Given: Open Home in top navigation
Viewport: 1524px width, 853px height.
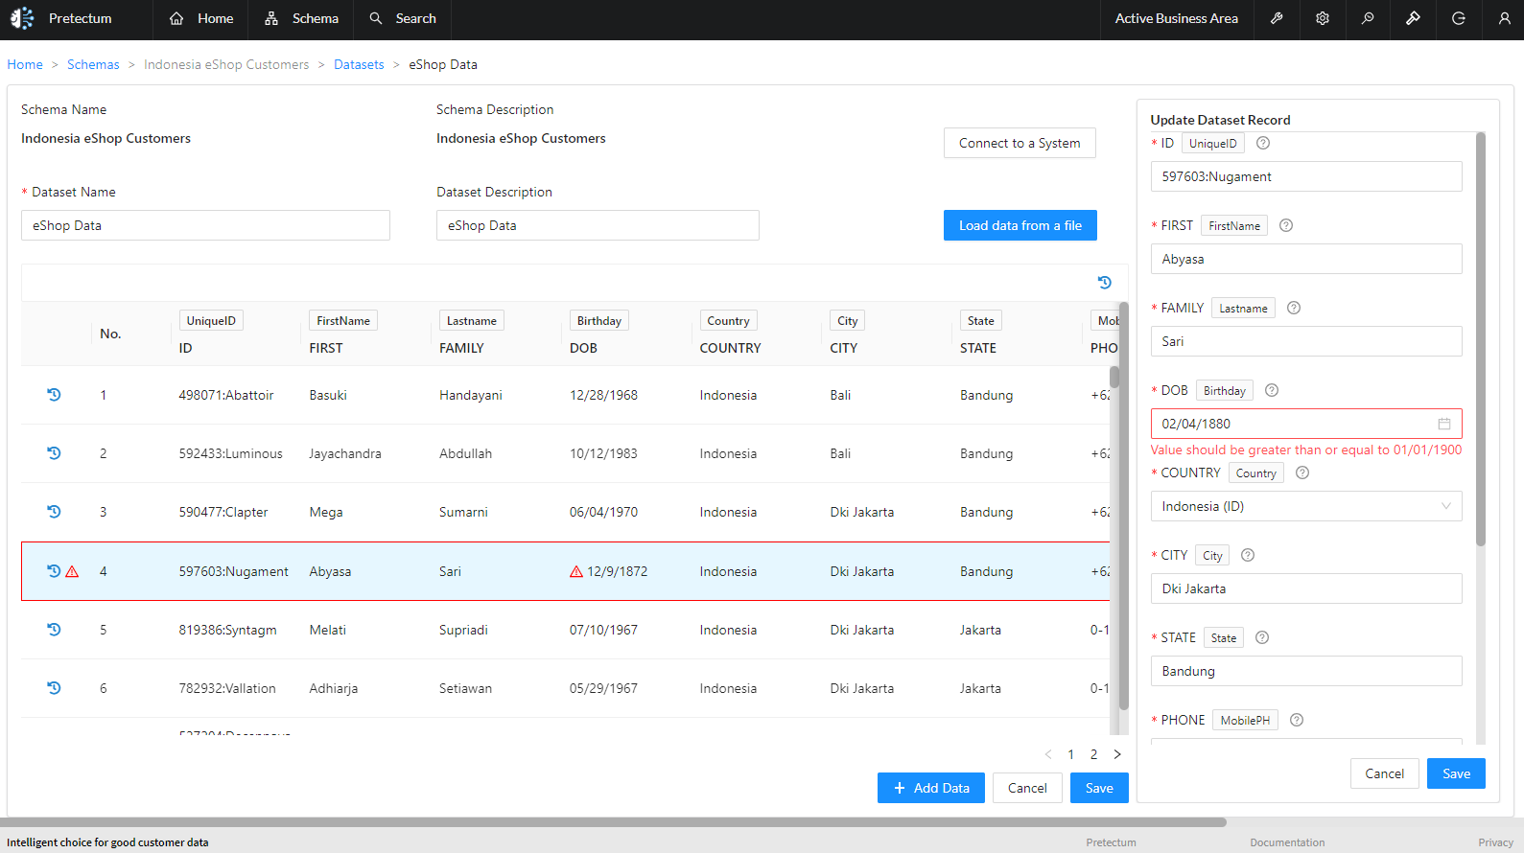Looking at the screenshot, I should 201,18.
